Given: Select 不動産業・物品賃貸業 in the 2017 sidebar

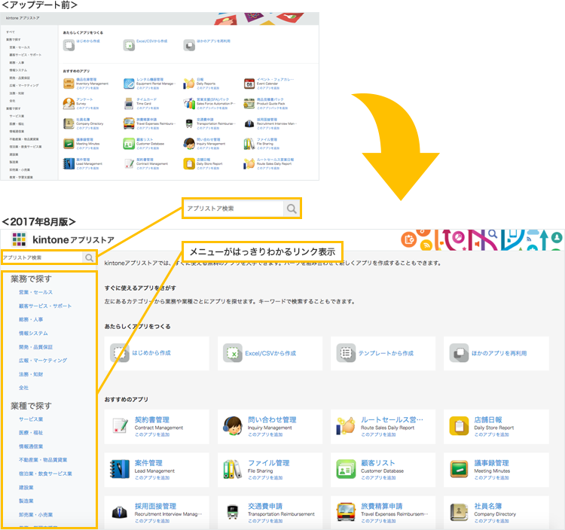Looking at the screenshot, I should pos(43,459).
